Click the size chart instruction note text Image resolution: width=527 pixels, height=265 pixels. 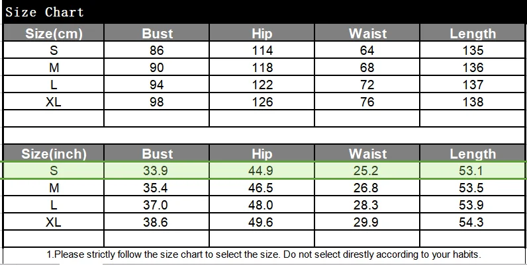[x=264, y=254]
